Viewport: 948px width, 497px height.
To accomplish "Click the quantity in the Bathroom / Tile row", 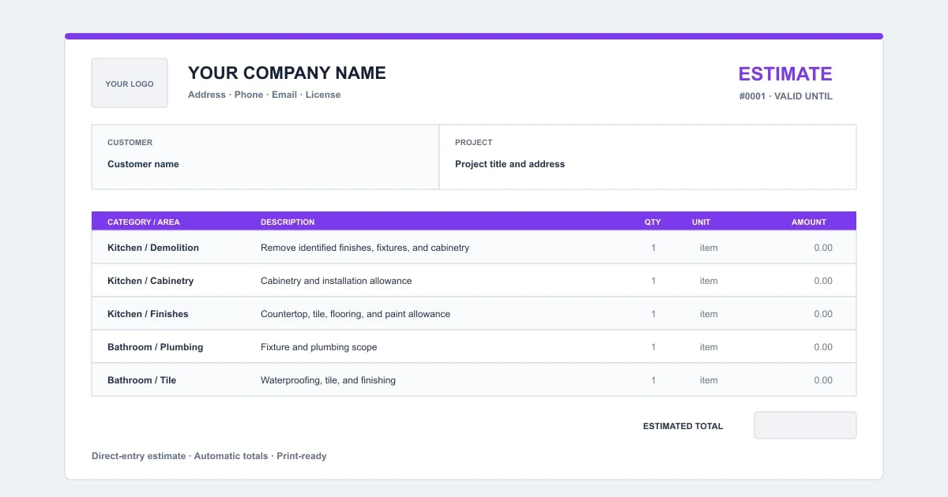I will coord(653,380).
